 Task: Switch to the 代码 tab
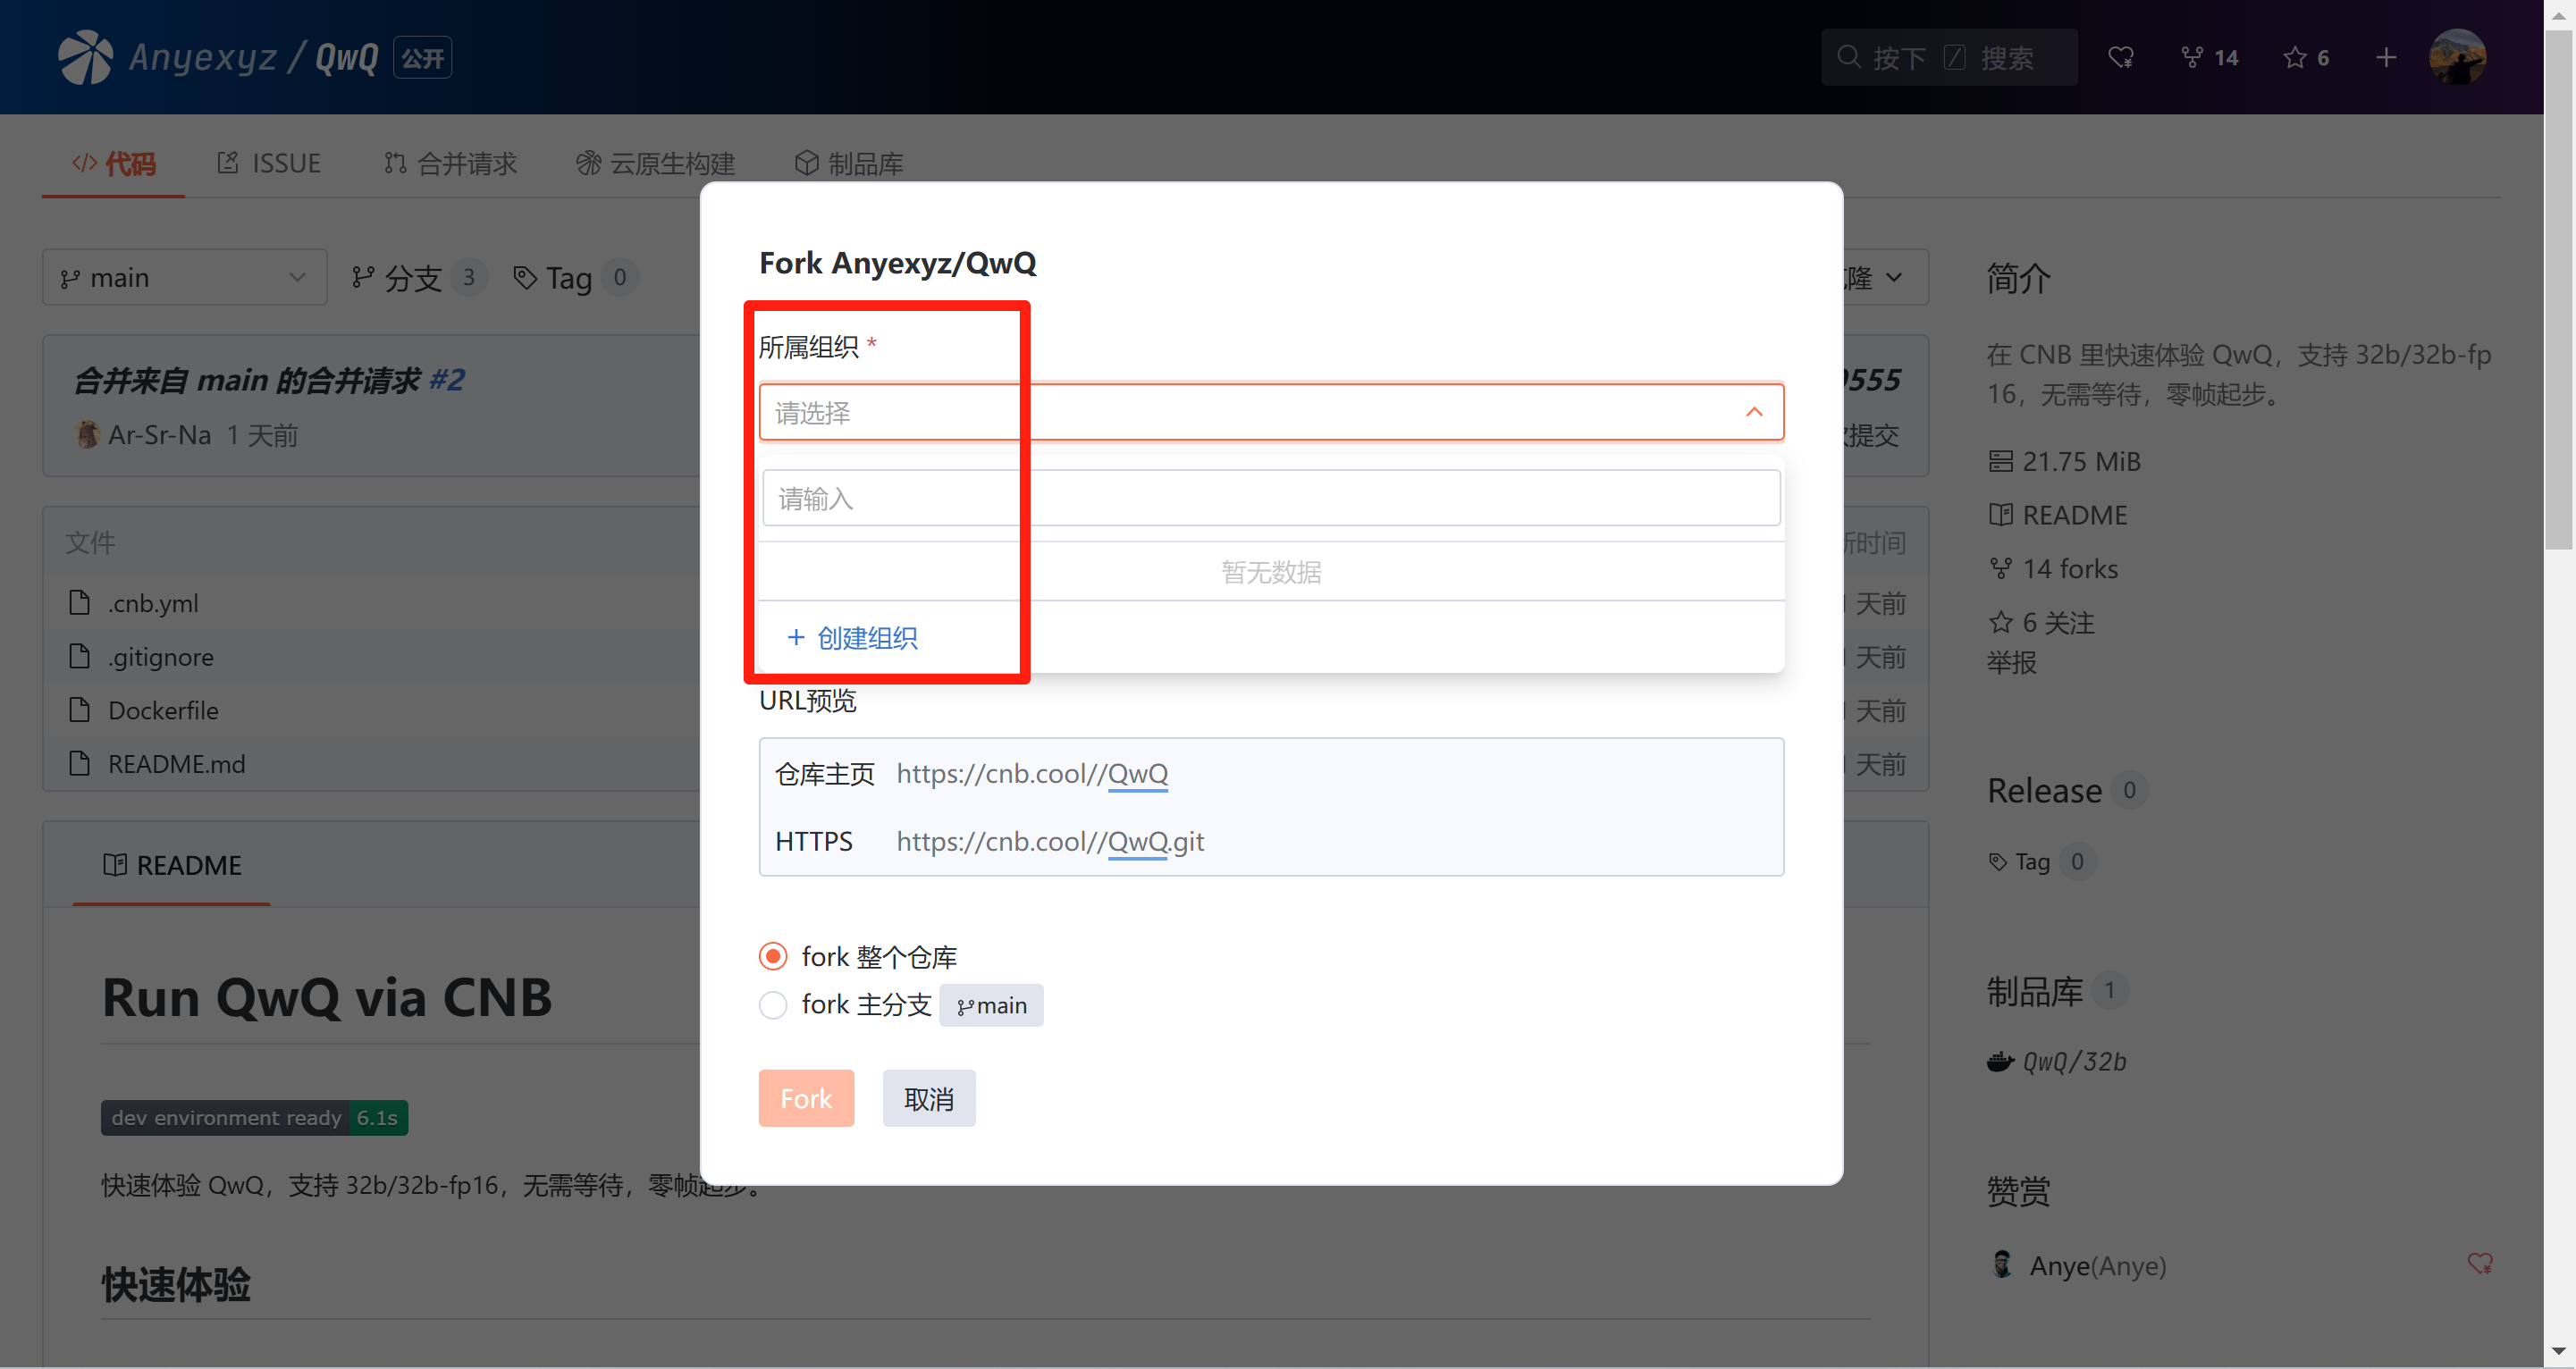[x=114, y=163]
